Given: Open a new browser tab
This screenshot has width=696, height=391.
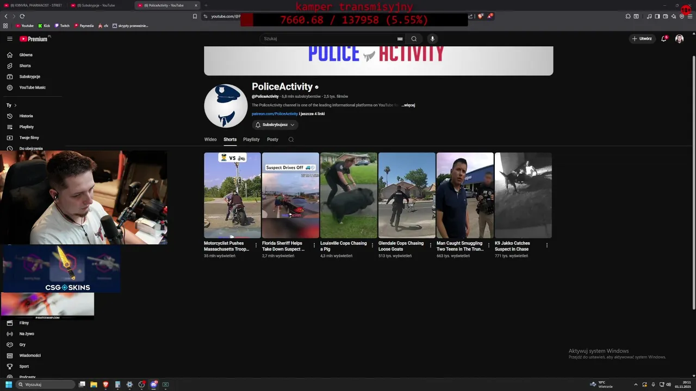Looking at the screenshot, I should pyautogui.click(x=206, y=5).
